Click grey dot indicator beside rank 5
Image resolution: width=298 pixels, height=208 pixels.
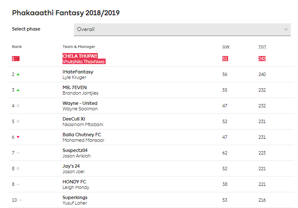(x=18, y=121)
